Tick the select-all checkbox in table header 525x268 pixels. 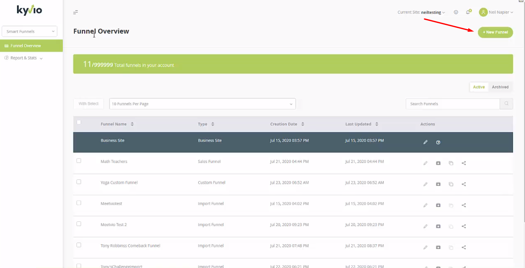pos(79,122)
